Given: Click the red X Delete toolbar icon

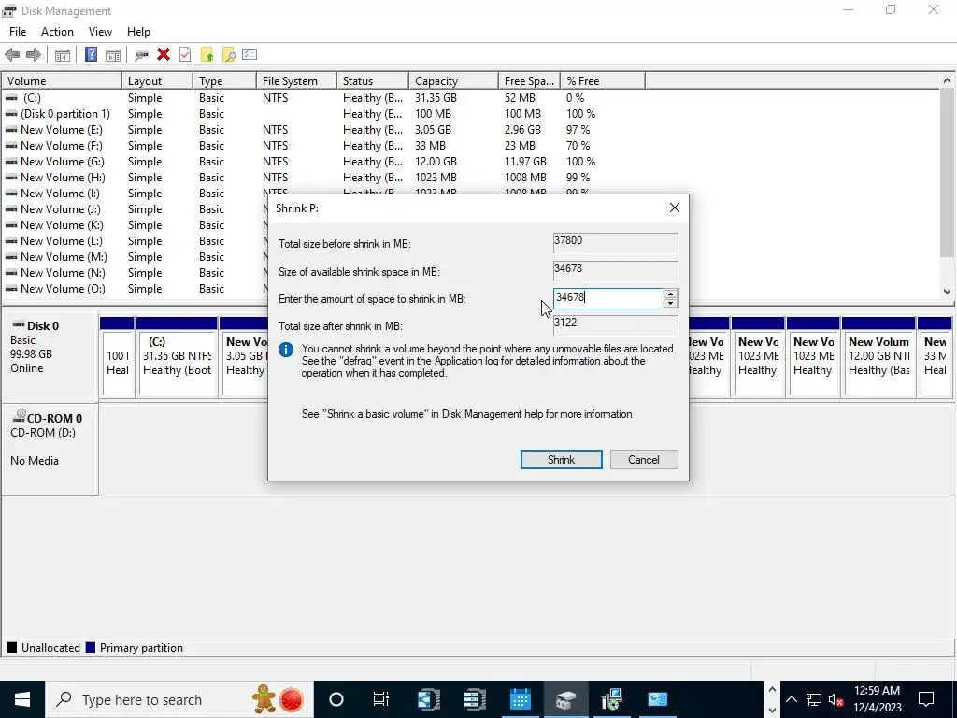Looking at the screenshot, I should coord(163,55).
